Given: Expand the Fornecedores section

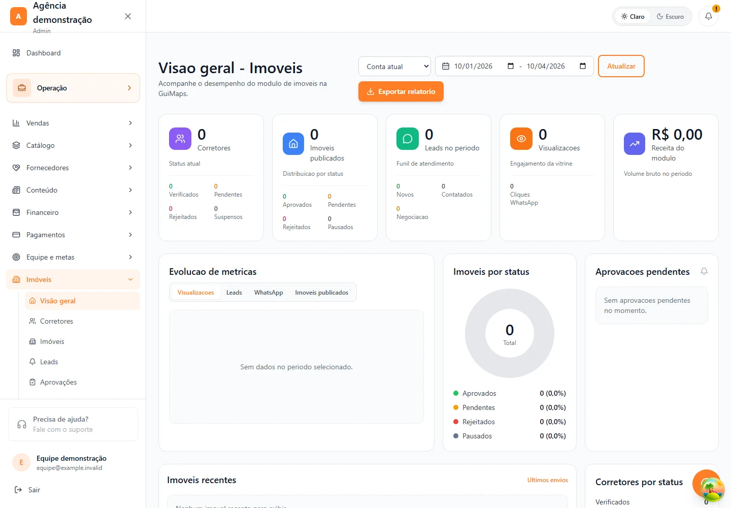Looking at the screenshot, I should click(x=73, y=168).
